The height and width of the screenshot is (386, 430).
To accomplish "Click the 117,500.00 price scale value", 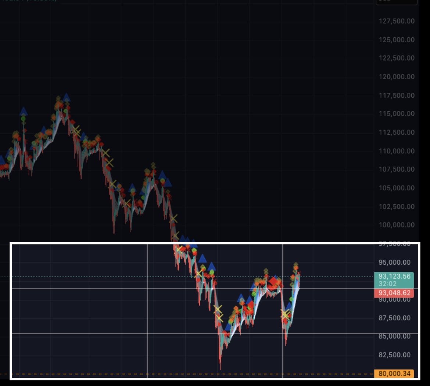I will (397, 95).
